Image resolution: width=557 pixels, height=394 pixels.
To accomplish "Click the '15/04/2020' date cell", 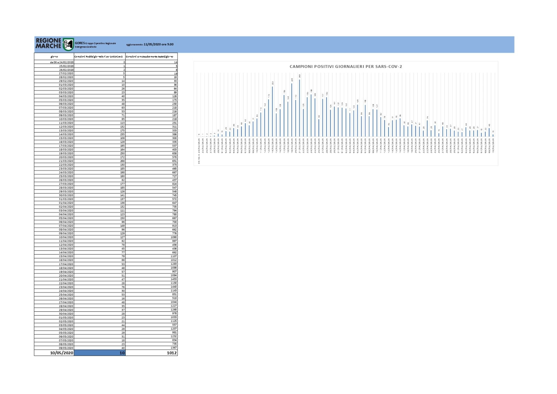I will pyautogui.click(x=54, y=256).
